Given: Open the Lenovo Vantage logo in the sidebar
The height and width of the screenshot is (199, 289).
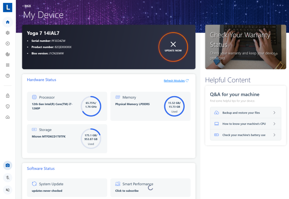Looking at the screenshot, I should coord(7,7).
